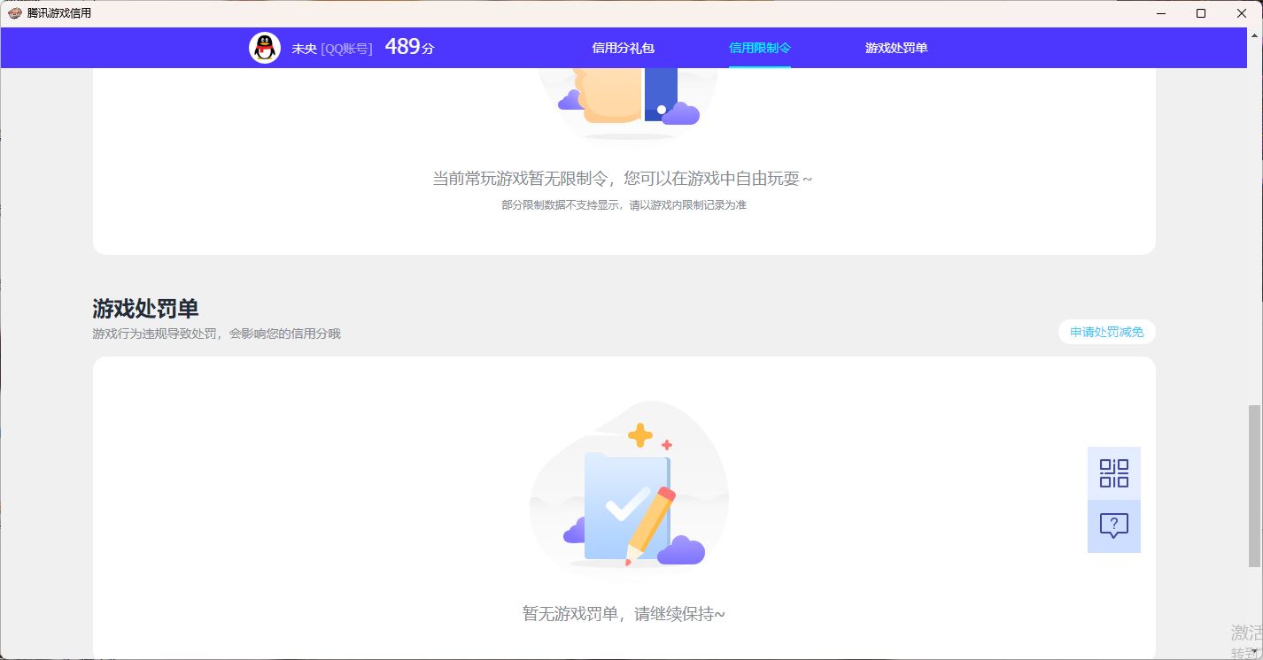
Task: Close the 腾讯游戏信用 window
Action: (1243, 13)
